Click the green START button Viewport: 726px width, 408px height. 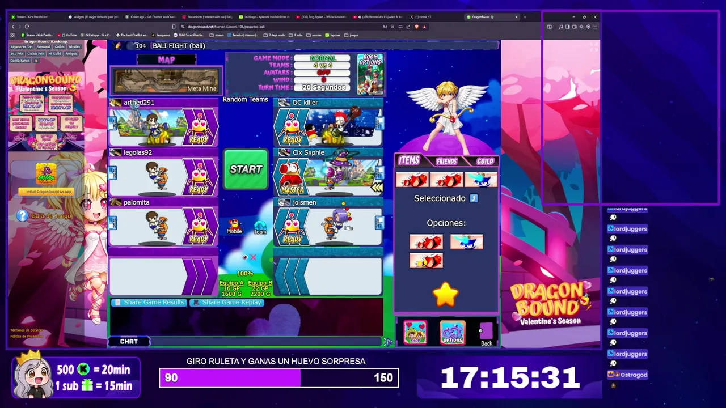(246, 169)
